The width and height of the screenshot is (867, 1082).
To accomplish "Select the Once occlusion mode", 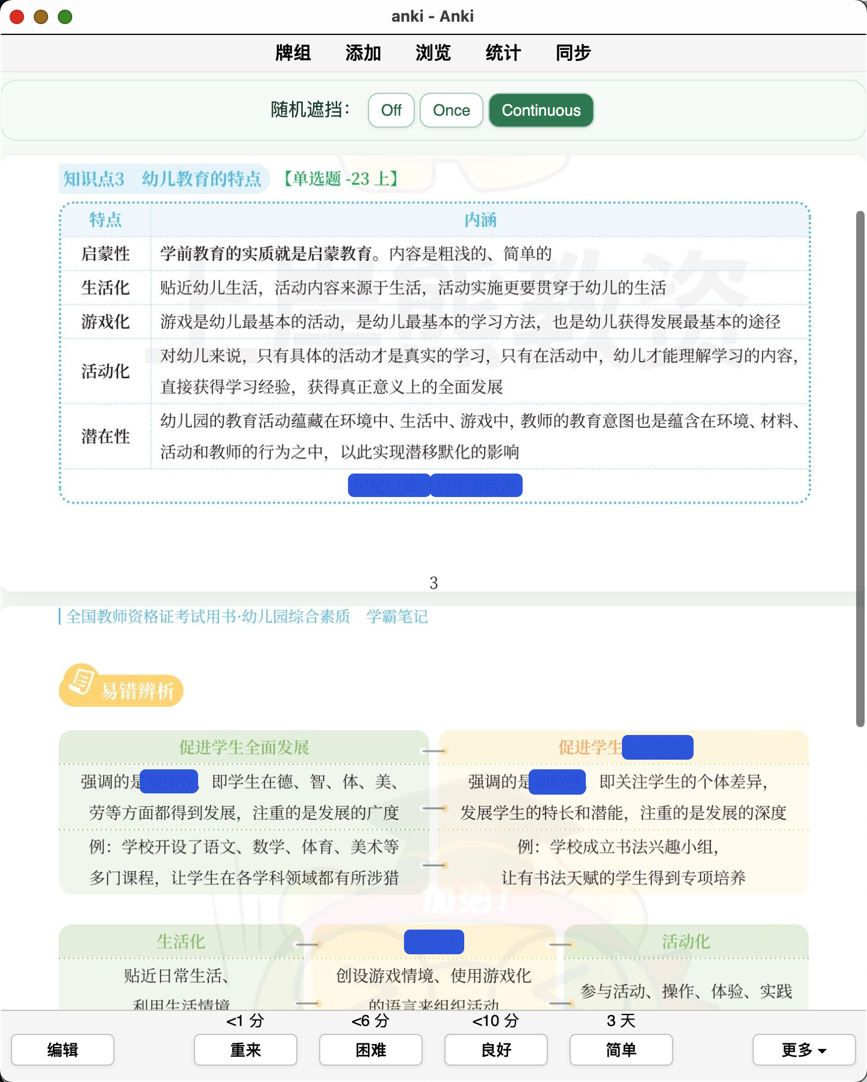I will pyautogui.click(x=452, y=110).
